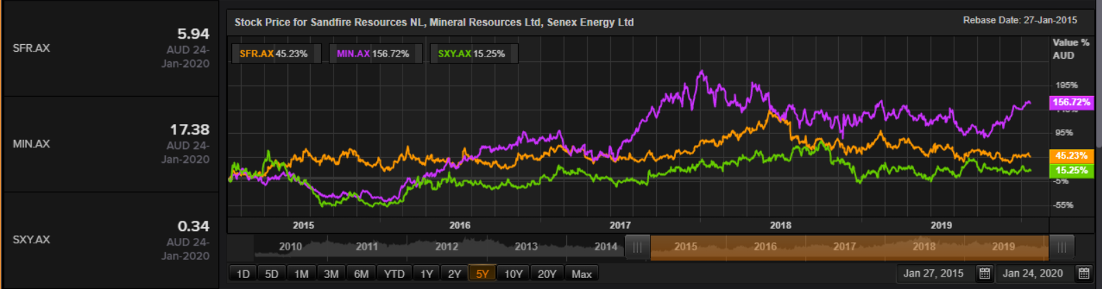Select the MIN.AX row in the list
The width and height of the screenshot is (1102, 289).
[x=110, y=144]
